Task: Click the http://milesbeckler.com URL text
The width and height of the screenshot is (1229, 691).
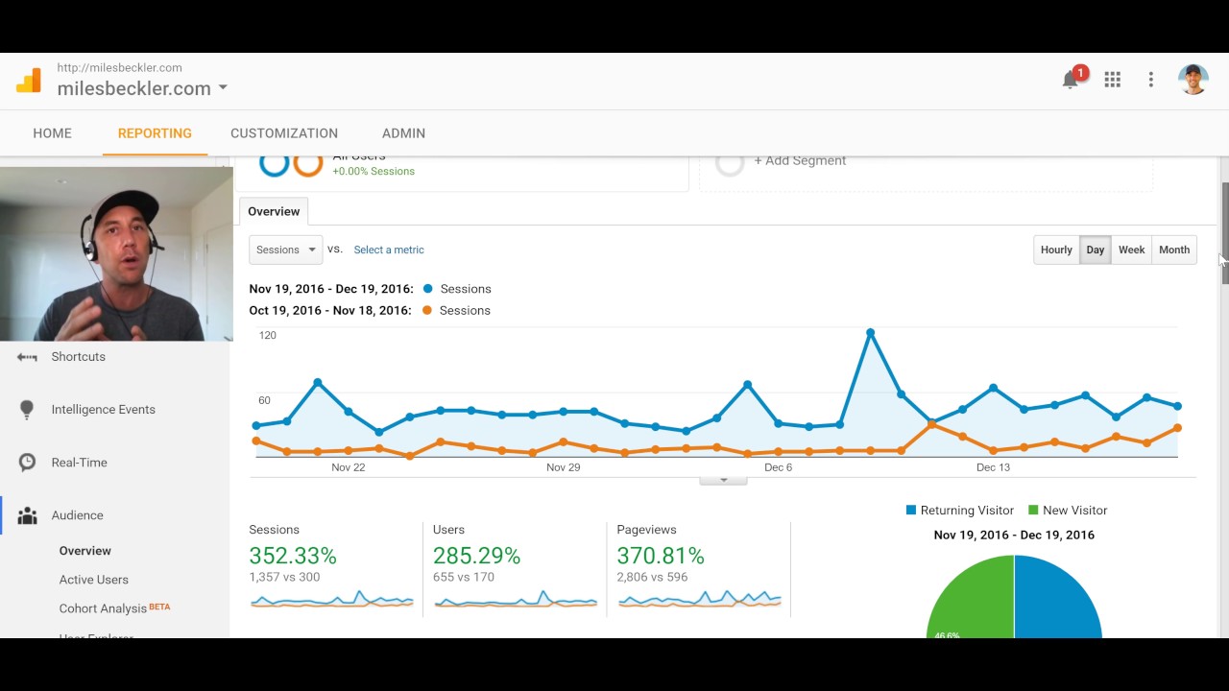Action: coord(119,68)
